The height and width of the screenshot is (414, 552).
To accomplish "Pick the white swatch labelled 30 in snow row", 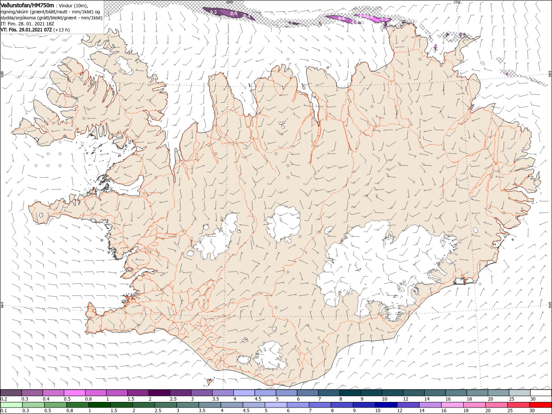I will tap(541, 392).
